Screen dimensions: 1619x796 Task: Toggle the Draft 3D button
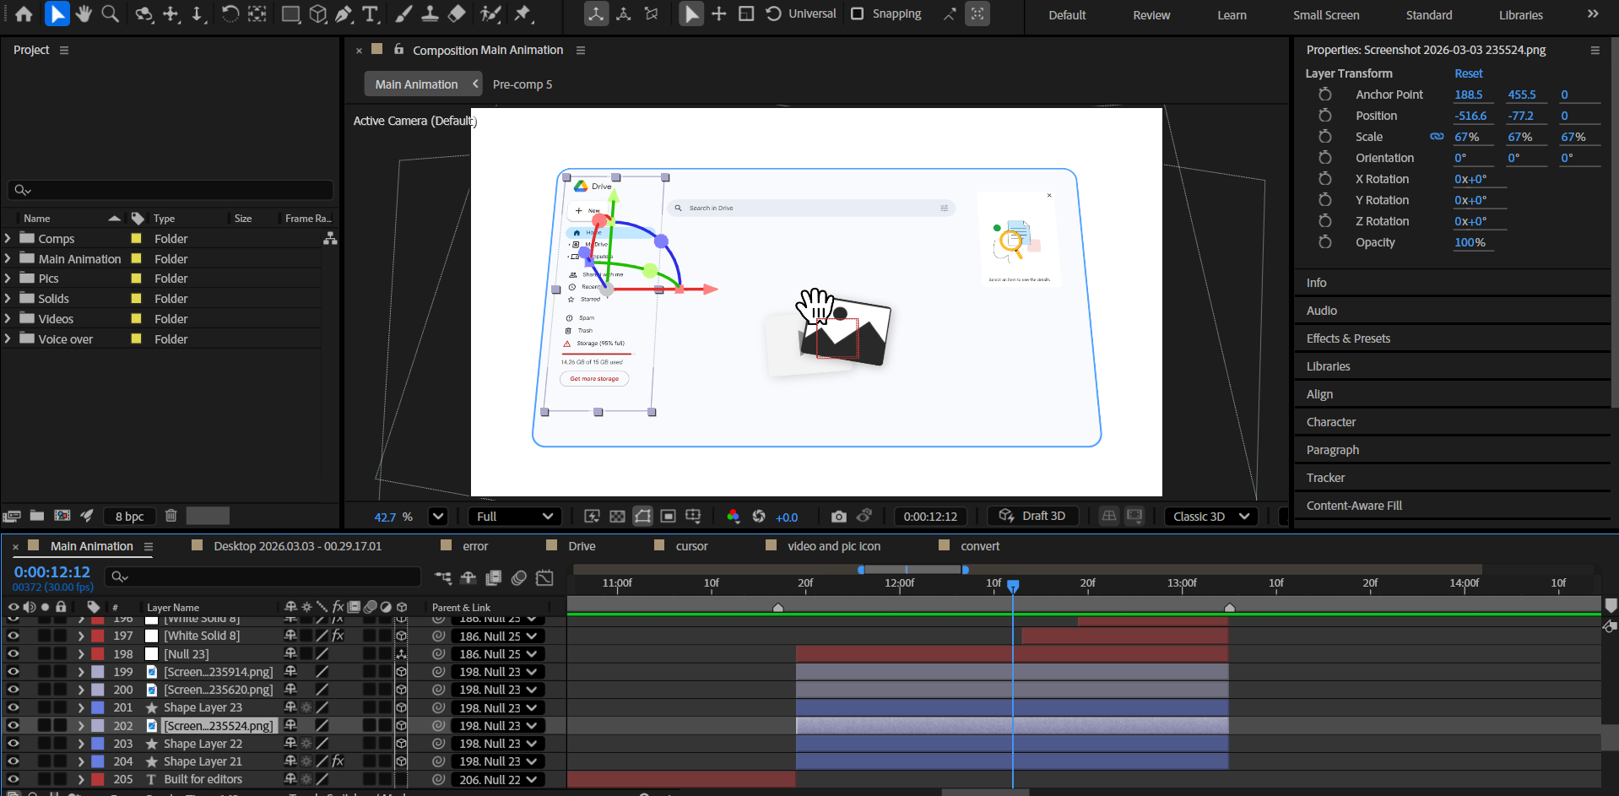(x=1033, y=516)
